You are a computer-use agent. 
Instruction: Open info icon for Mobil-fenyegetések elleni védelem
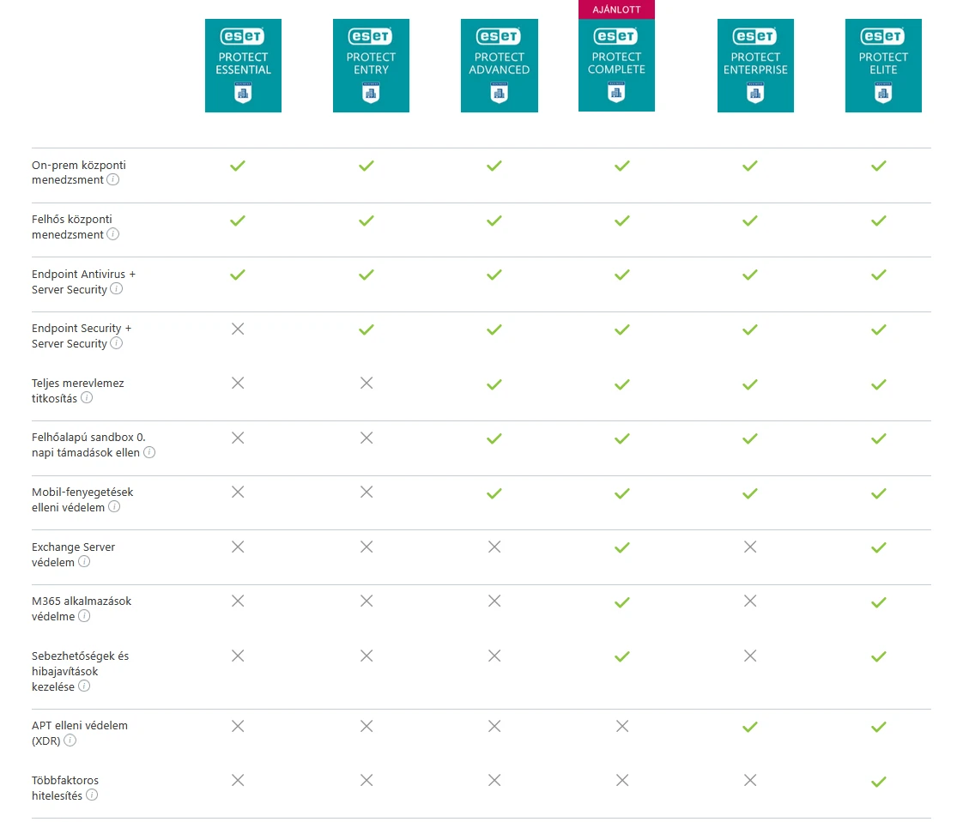(114, 506)
